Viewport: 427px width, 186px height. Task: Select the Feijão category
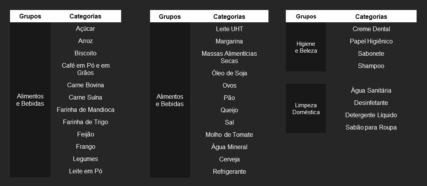[86, 135]
